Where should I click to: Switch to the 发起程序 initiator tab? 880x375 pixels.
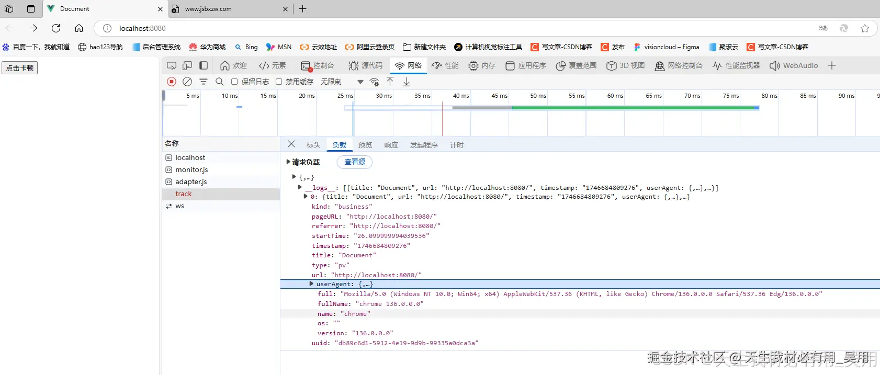(424, 145)
